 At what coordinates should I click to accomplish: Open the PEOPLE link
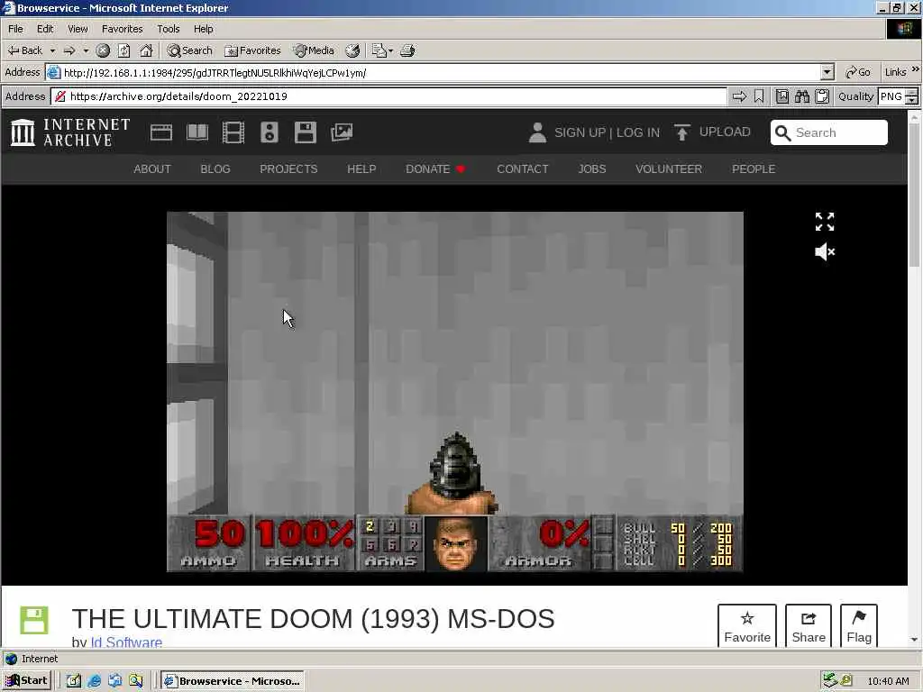[754, 168]
